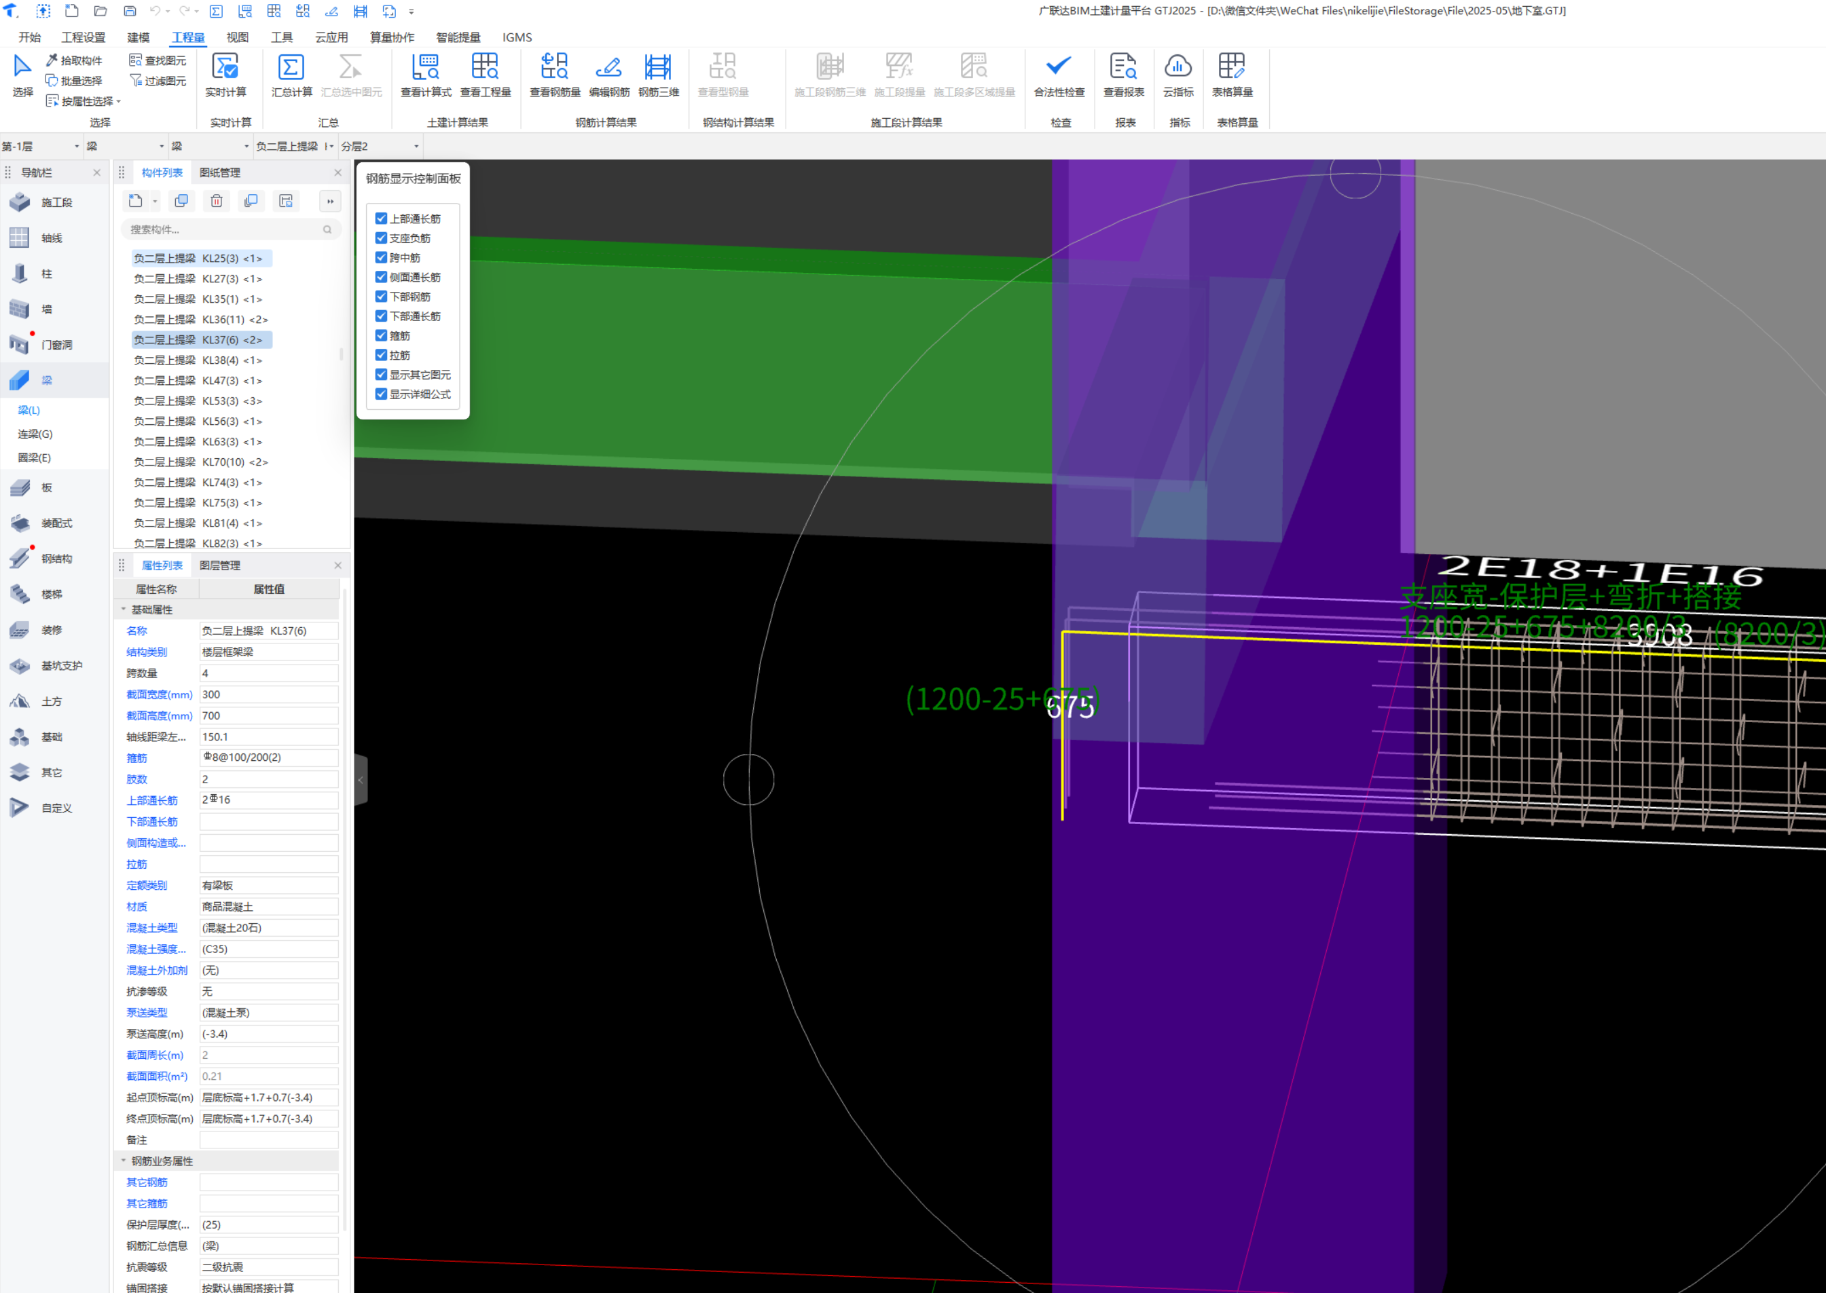Click the 汇总计算 summary calculation icon
The height and width of the screenshot is (1293, 1826).
(x=291, y=75)
